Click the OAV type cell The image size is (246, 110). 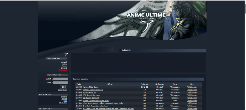coord(175,101)
